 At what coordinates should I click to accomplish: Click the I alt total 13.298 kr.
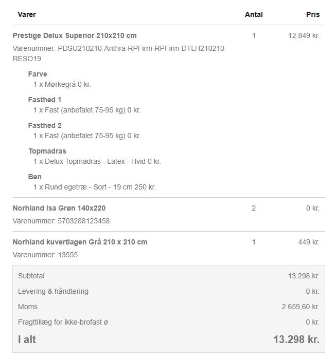pyautogui.click(x=296, y=339)
